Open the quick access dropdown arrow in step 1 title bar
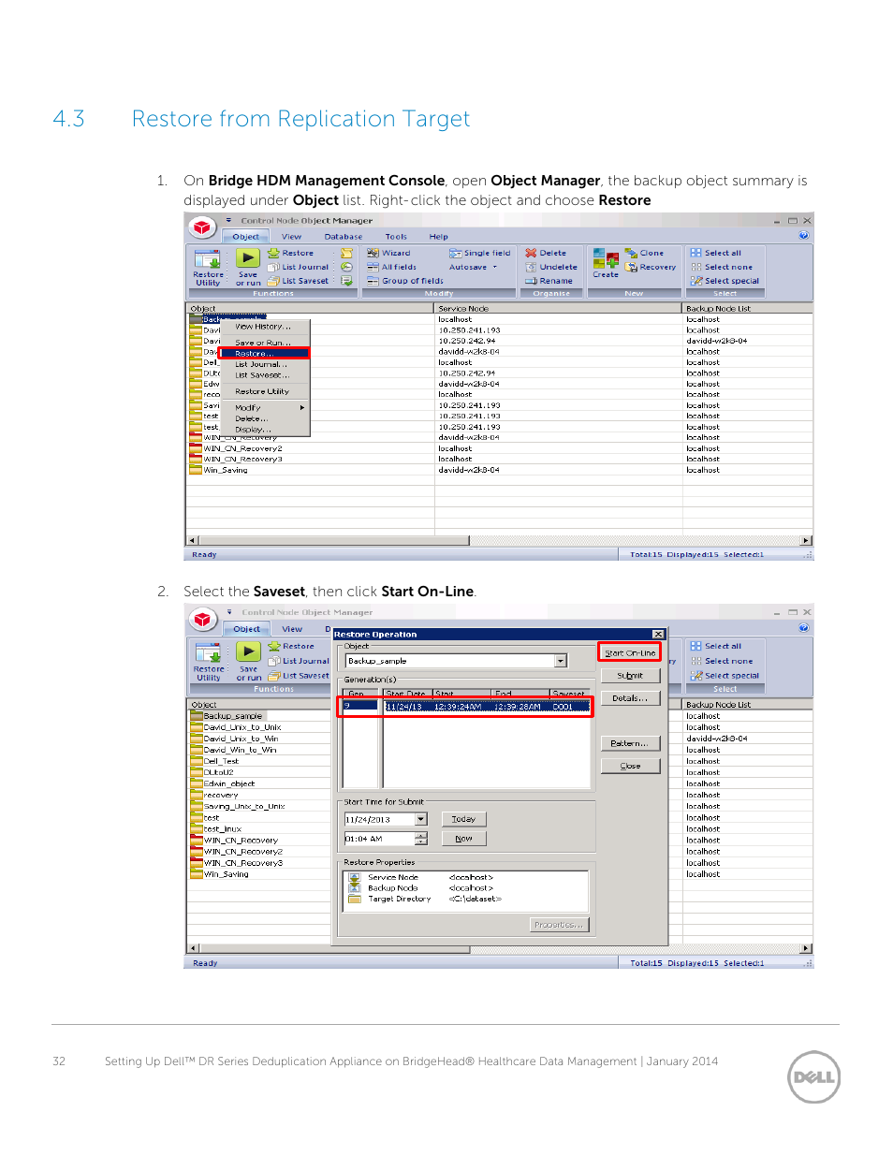 point(228,221)
